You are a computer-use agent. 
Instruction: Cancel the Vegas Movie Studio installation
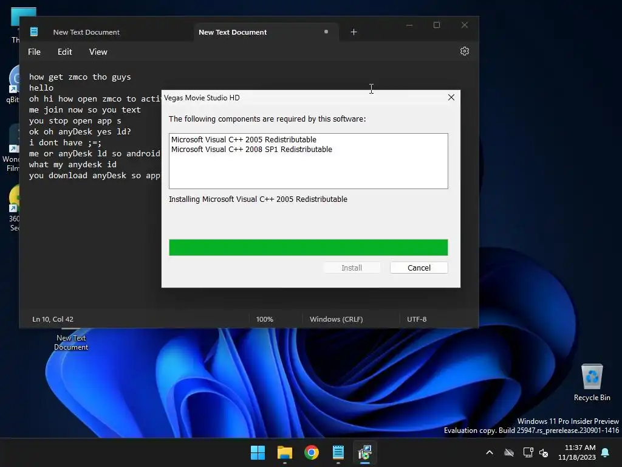coord(419,268)
